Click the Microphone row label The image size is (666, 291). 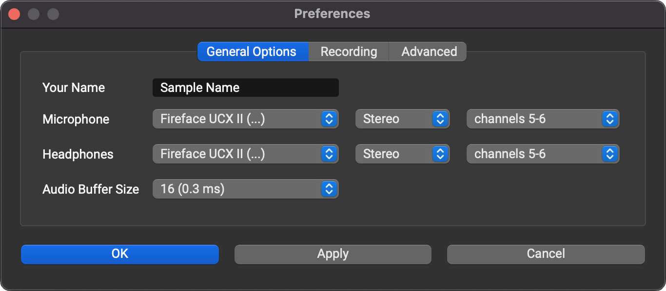tap(76, 119)
